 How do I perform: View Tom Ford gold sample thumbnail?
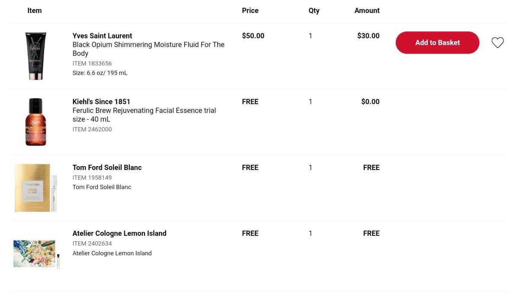tap(36, 188)
